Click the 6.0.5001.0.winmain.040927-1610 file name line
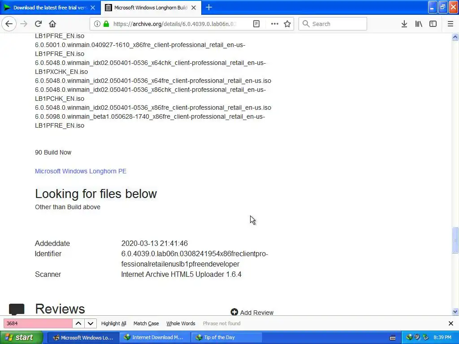Image resolution: width=459 pixels, height=344 pixels. tap(140, 45)
